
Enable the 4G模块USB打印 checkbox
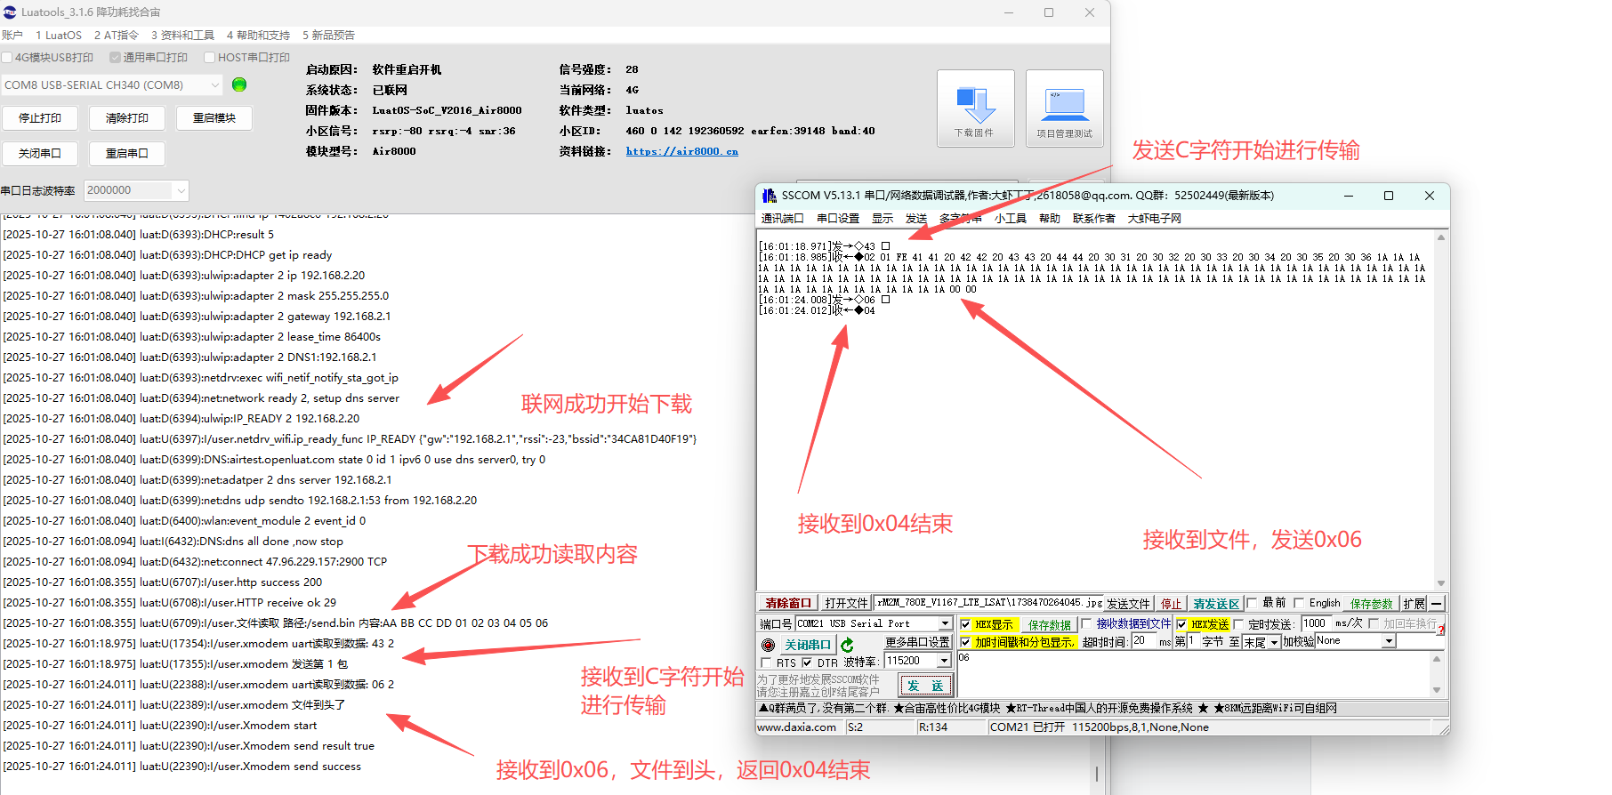point(7,58)
